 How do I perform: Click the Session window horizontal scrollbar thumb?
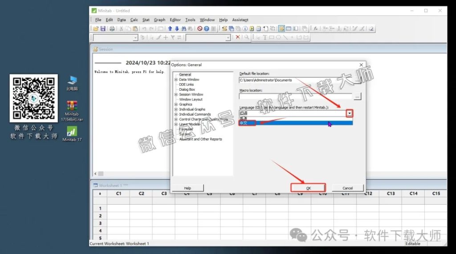101,174
